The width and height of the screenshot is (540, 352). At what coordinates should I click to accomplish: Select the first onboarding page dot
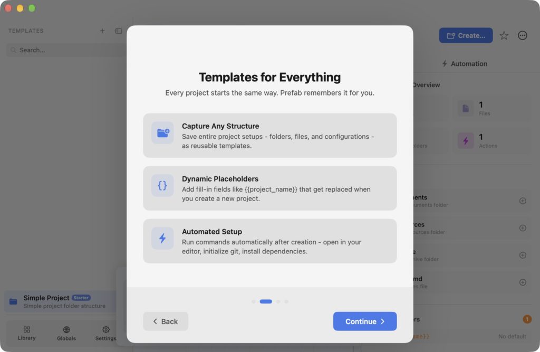[x=254, y=302]
